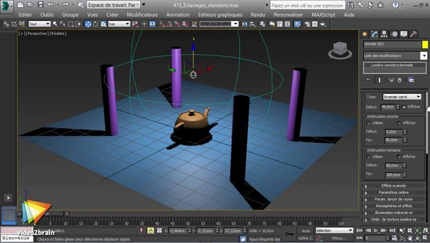
Task: Open the Espace de travail workspace dropdown
Action: 114,5
